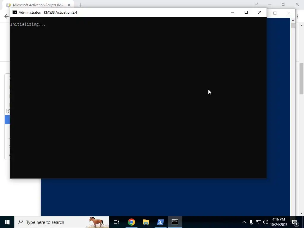304x228 pixels.
Task: Minimize the Chrome browser window
Action: tap(270, 4)
